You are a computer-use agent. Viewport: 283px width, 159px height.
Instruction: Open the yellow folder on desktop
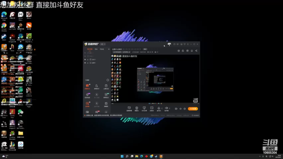coord(21,135)
